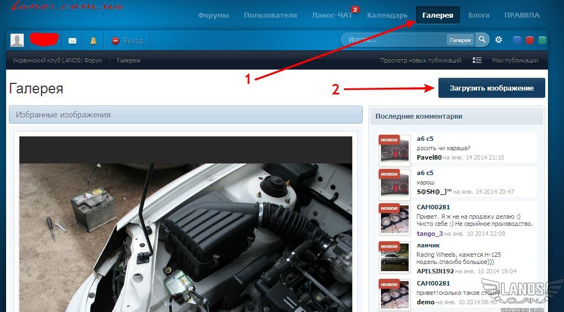
Task: Click the red Выход logout icon
Action: (x=116, y=40)
